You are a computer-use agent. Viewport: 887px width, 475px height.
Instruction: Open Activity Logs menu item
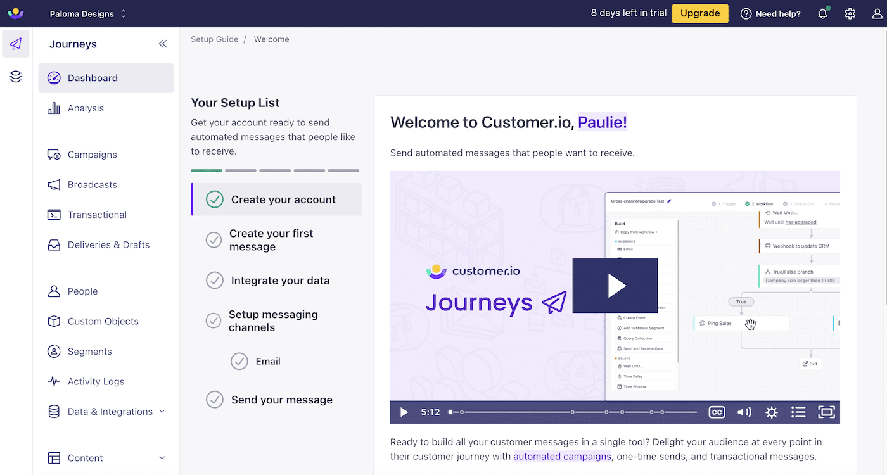(106, 382)
